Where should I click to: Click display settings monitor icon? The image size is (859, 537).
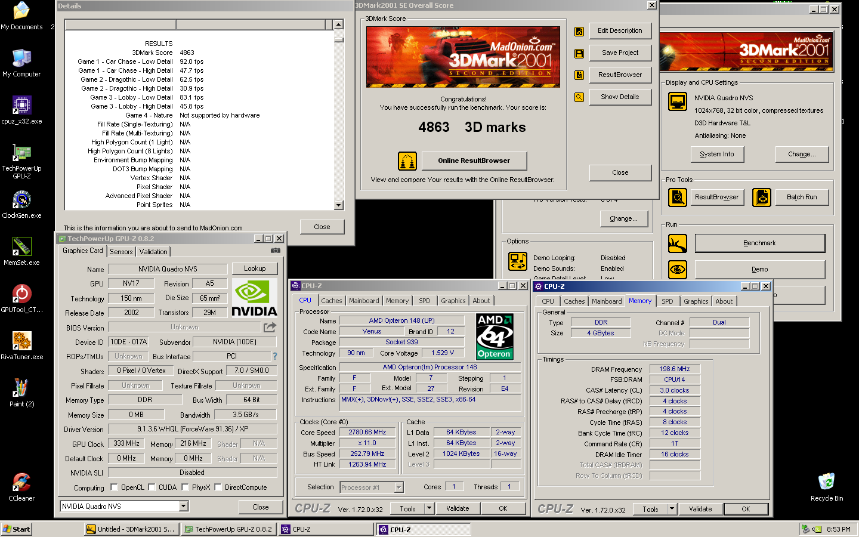[x=678, y=101]
